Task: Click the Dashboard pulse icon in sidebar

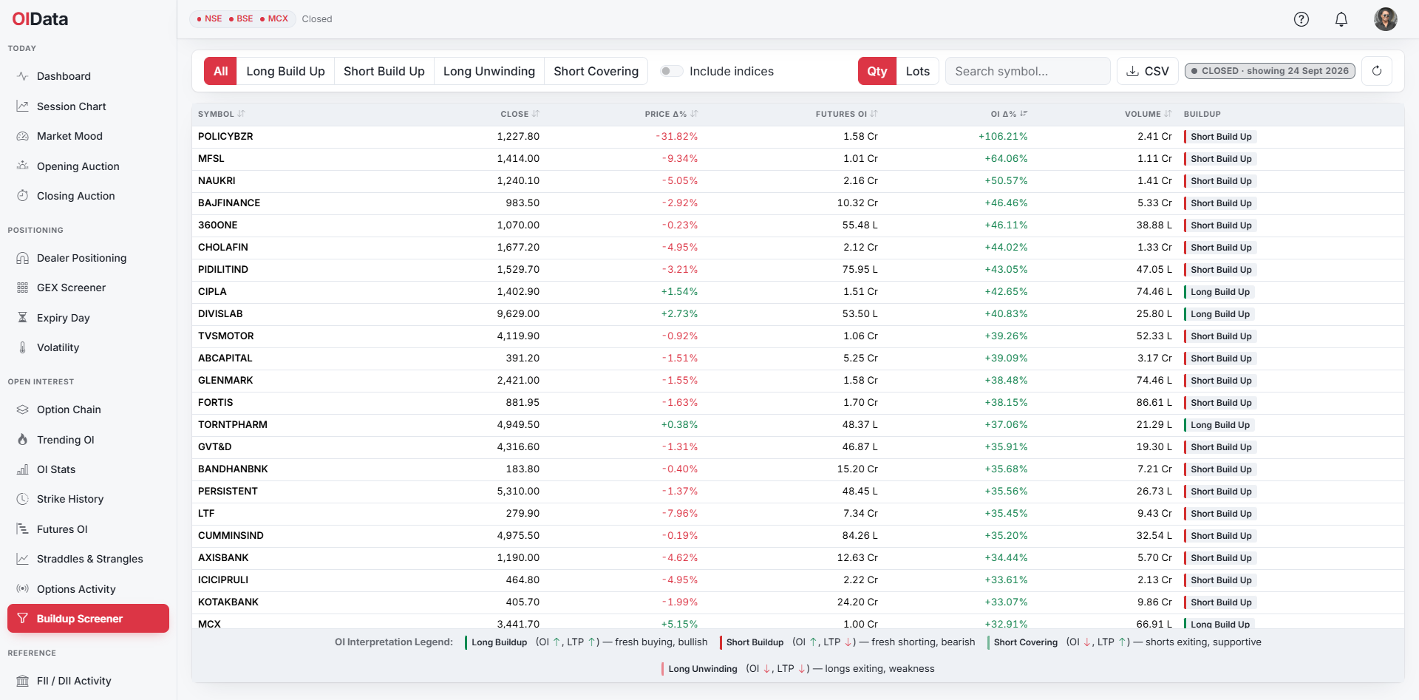Action: click(x=23, y=76)
